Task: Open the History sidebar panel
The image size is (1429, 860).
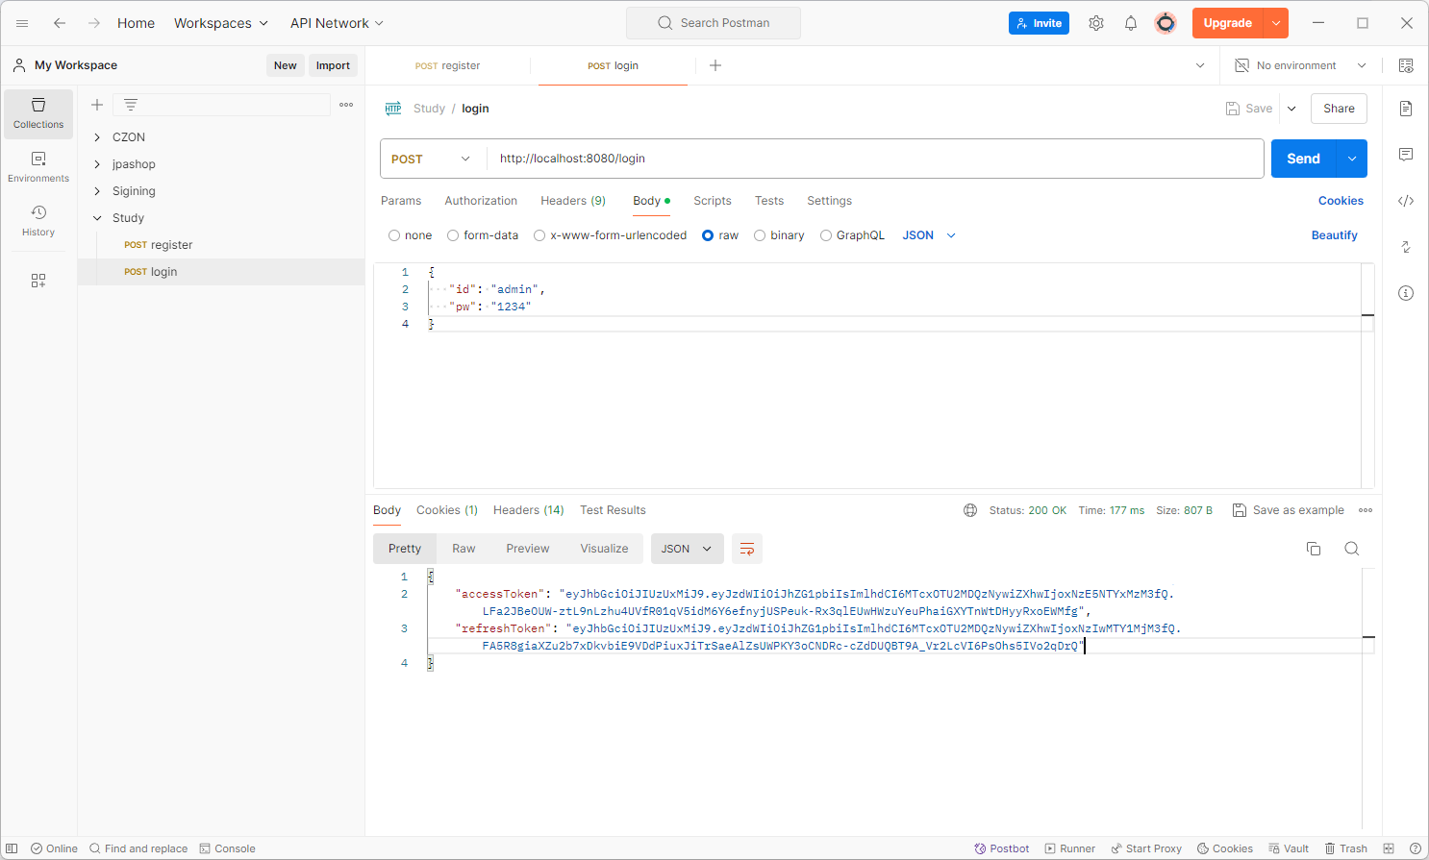Action: pos(38,221)
